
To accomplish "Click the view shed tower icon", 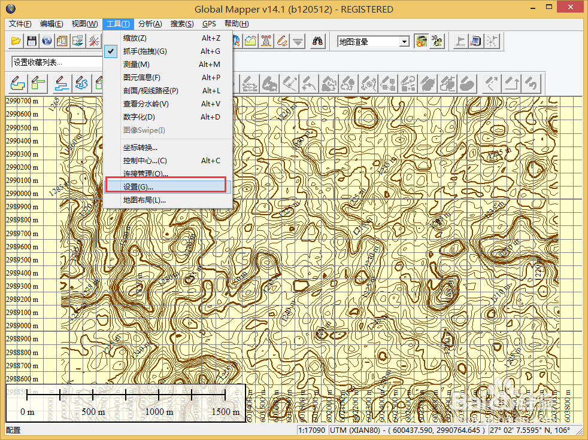I will 266,41.
